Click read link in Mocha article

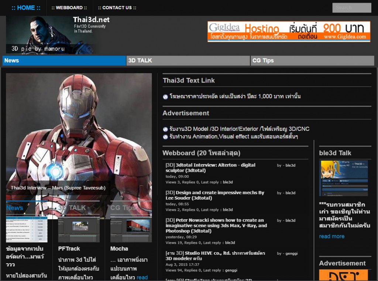click(142, 277)
